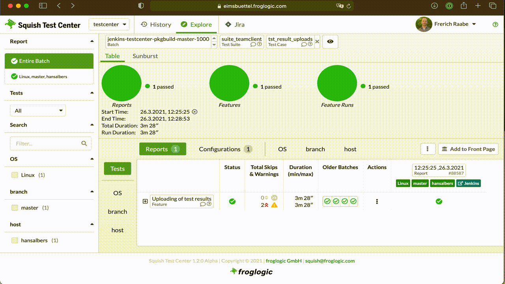Click the Status passed checkmark for Uploading of test results
Viewport: 505px width, 284px height.
(232, 202)
